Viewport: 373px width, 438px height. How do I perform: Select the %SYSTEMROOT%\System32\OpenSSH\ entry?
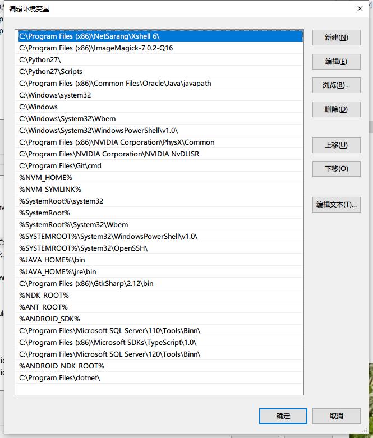160,248
